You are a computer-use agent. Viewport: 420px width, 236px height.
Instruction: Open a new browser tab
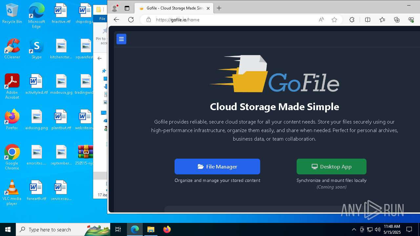coord(219,8)
